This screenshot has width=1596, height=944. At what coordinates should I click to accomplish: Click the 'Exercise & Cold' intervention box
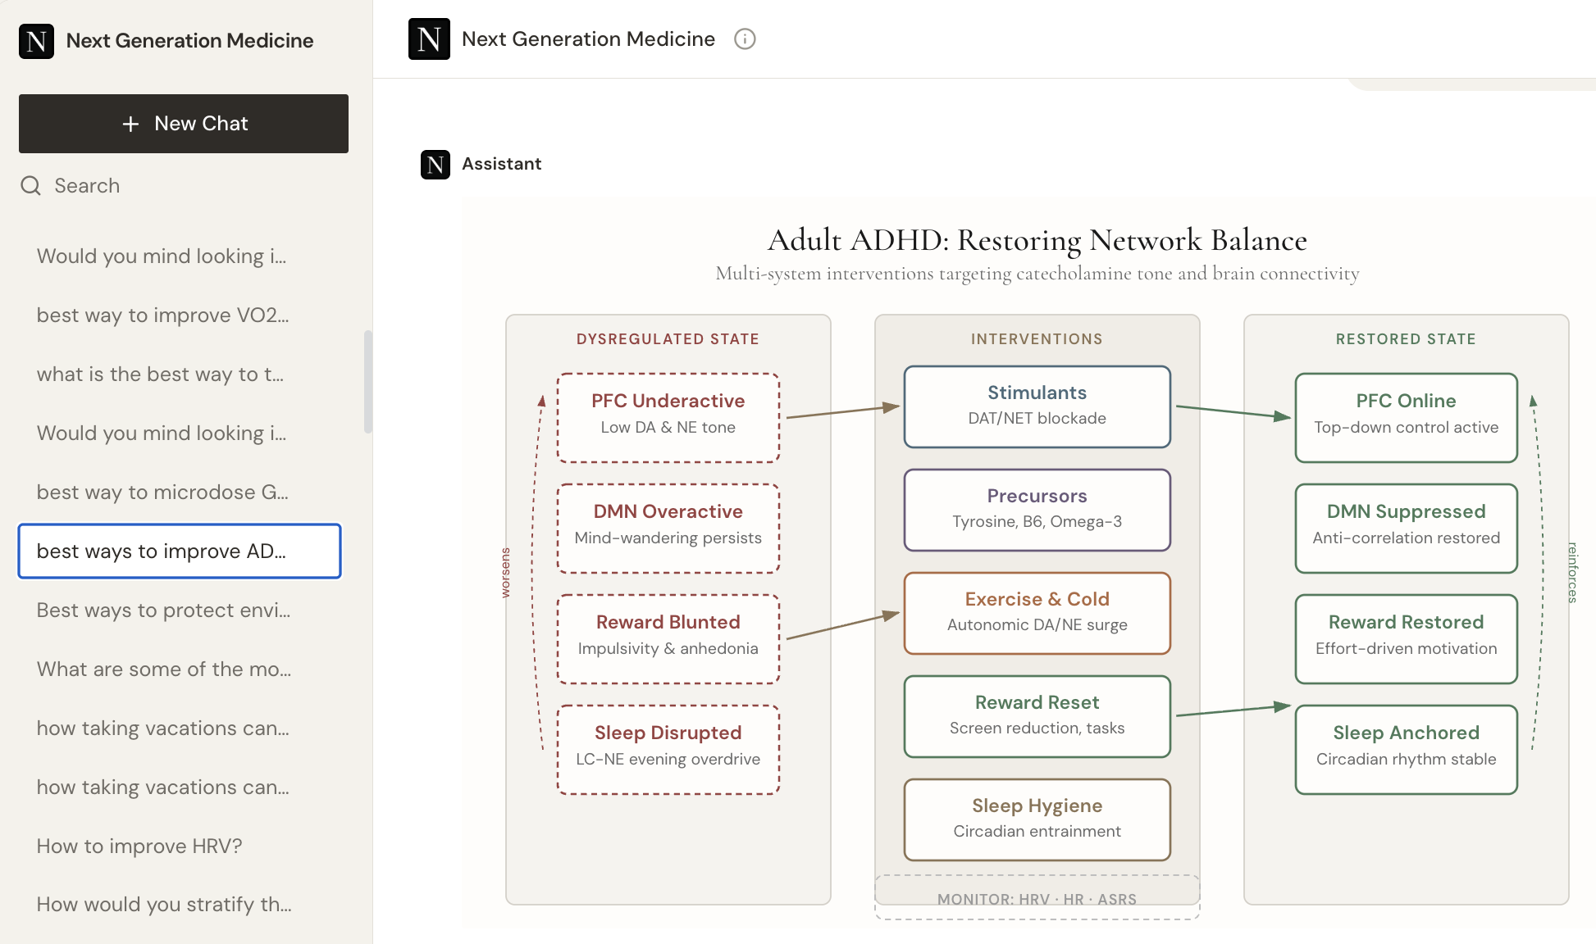[x=1037, y=613]
